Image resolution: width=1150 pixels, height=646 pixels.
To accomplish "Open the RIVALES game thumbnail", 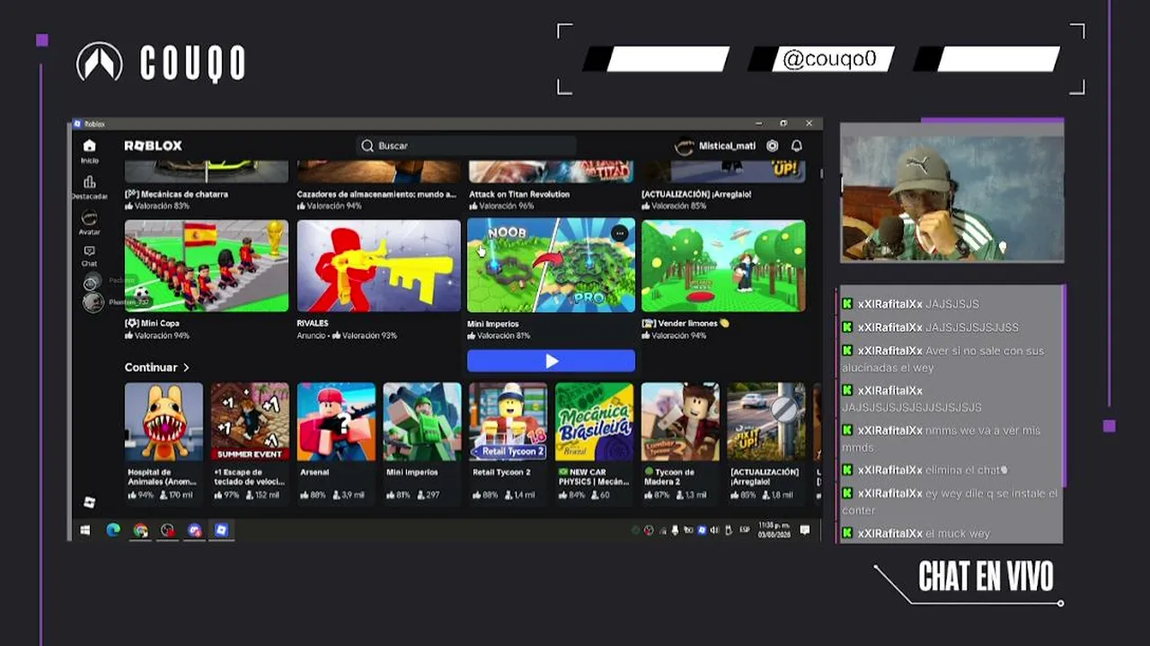I will (379, 266).
